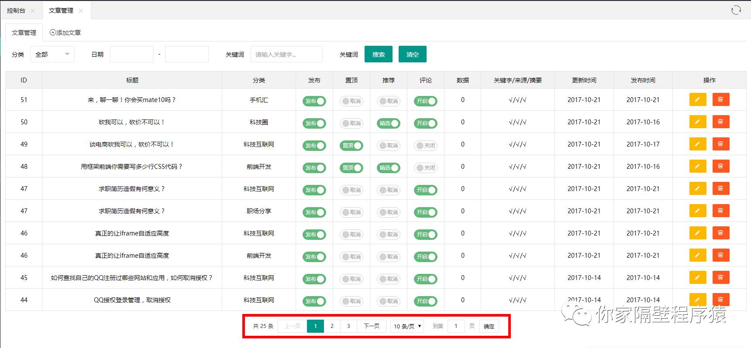
Task: Click the 手机汇 category cell
Action: coord(259,100)
